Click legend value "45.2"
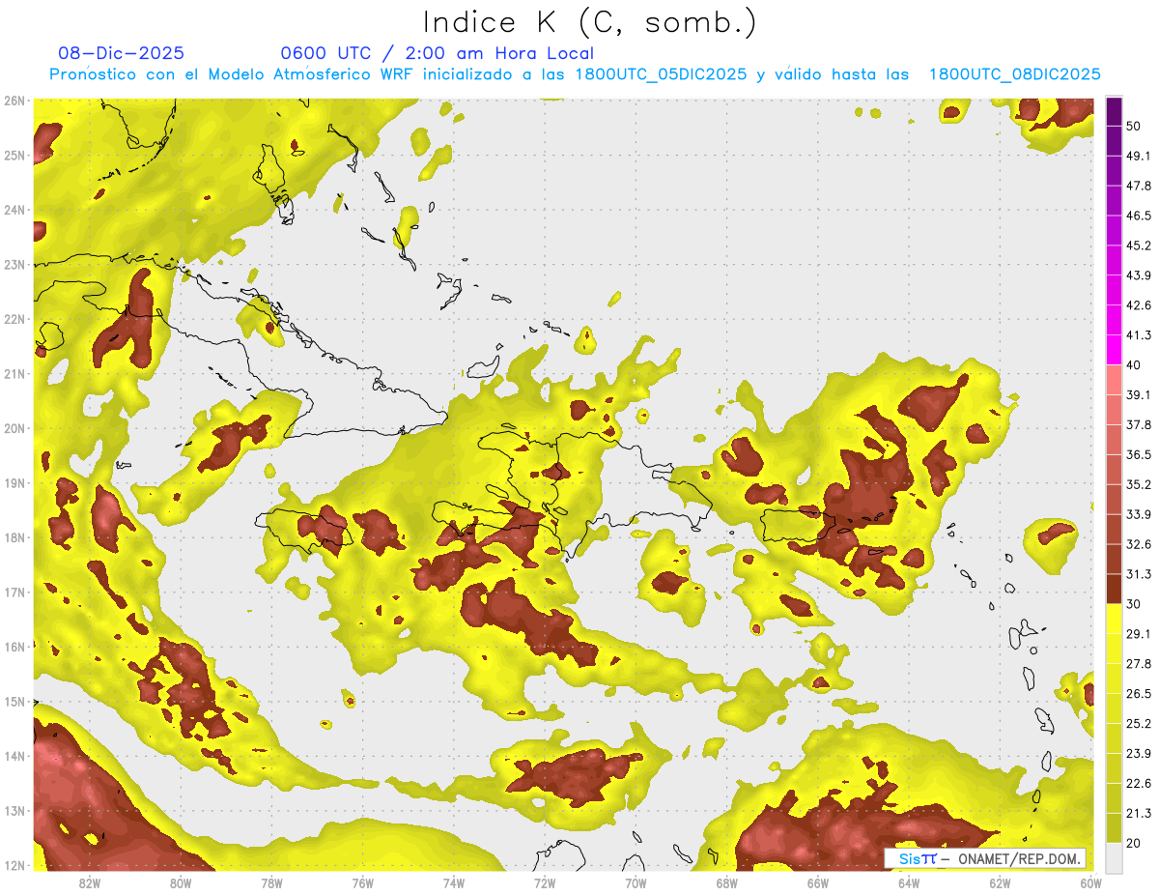This screenshot has height=896, width=1159. point(1138,246)
